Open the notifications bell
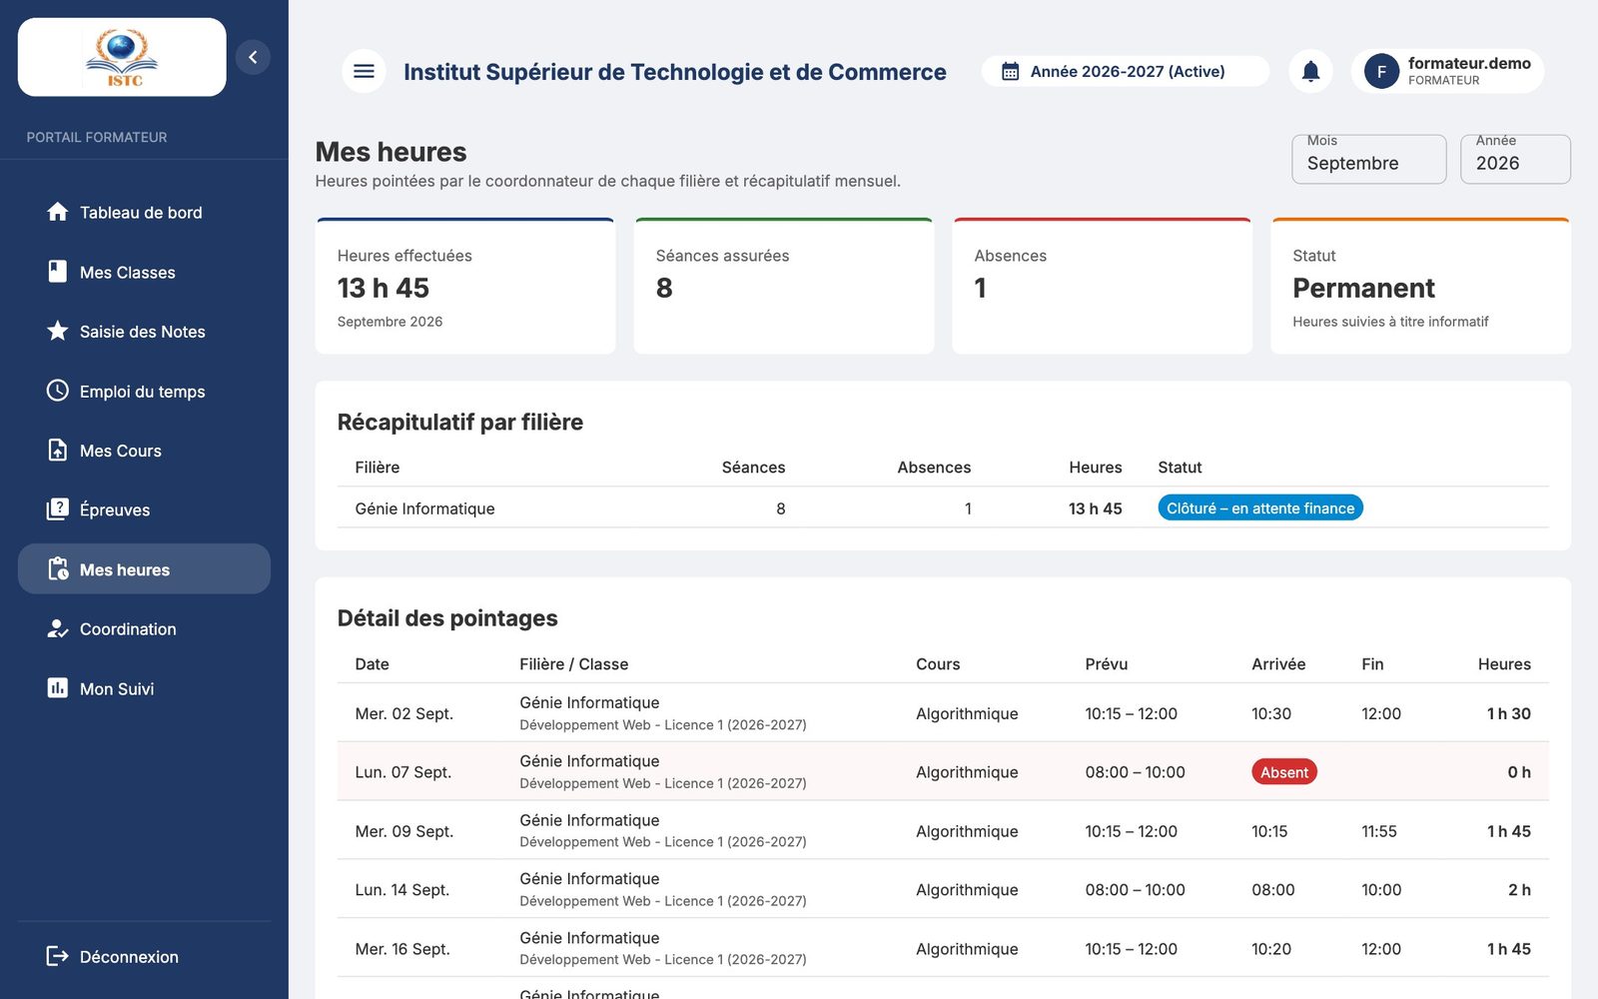The height and width of the screenshot is (999, 1598). tap(1310, 71)
